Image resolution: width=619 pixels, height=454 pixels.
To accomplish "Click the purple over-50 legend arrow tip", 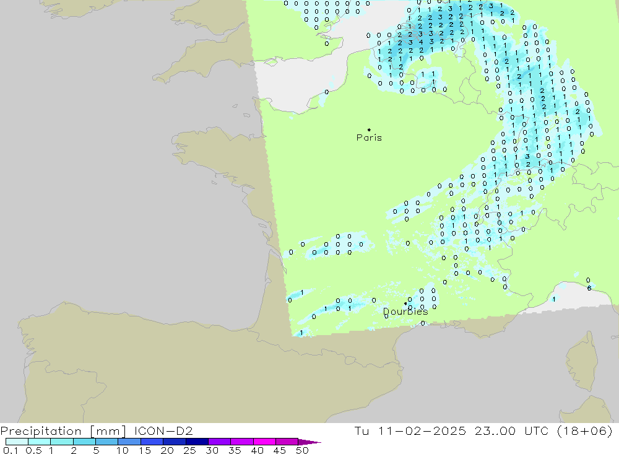I will (310, 442).
